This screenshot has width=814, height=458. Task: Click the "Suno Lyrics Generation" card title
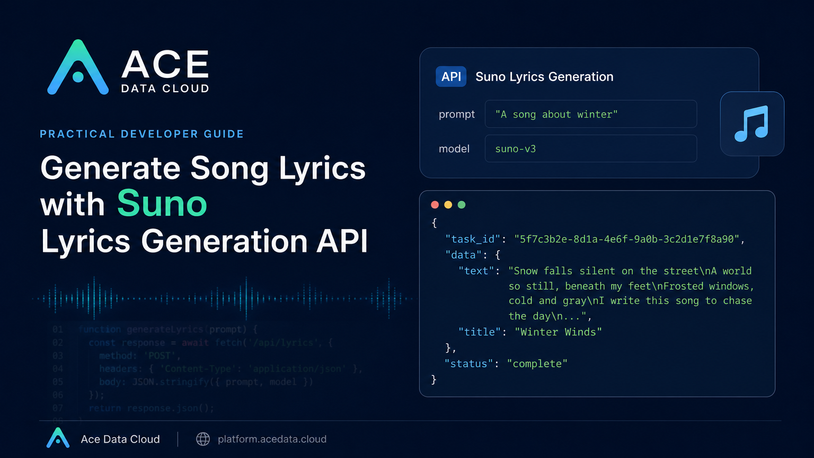tap(544, 77)
